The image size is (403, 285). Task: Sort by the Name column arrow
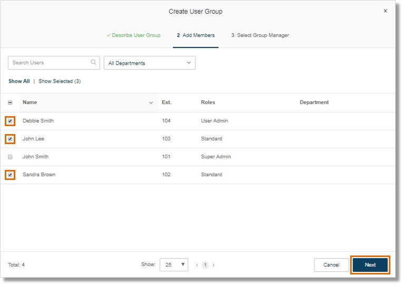151,103
